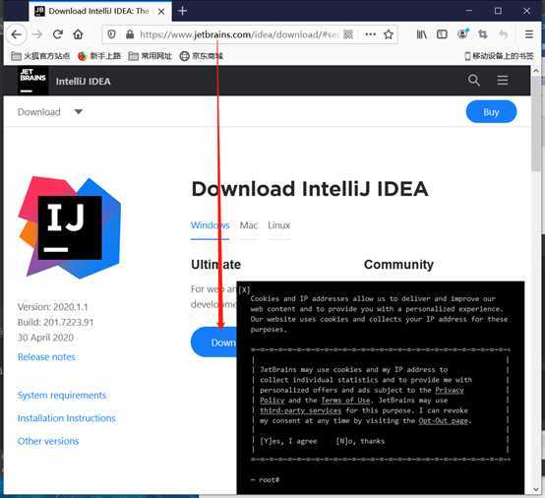The width and height of the screenshot is (545, 498).
Task: Open the third-party services link
Action: coord(301,410)
